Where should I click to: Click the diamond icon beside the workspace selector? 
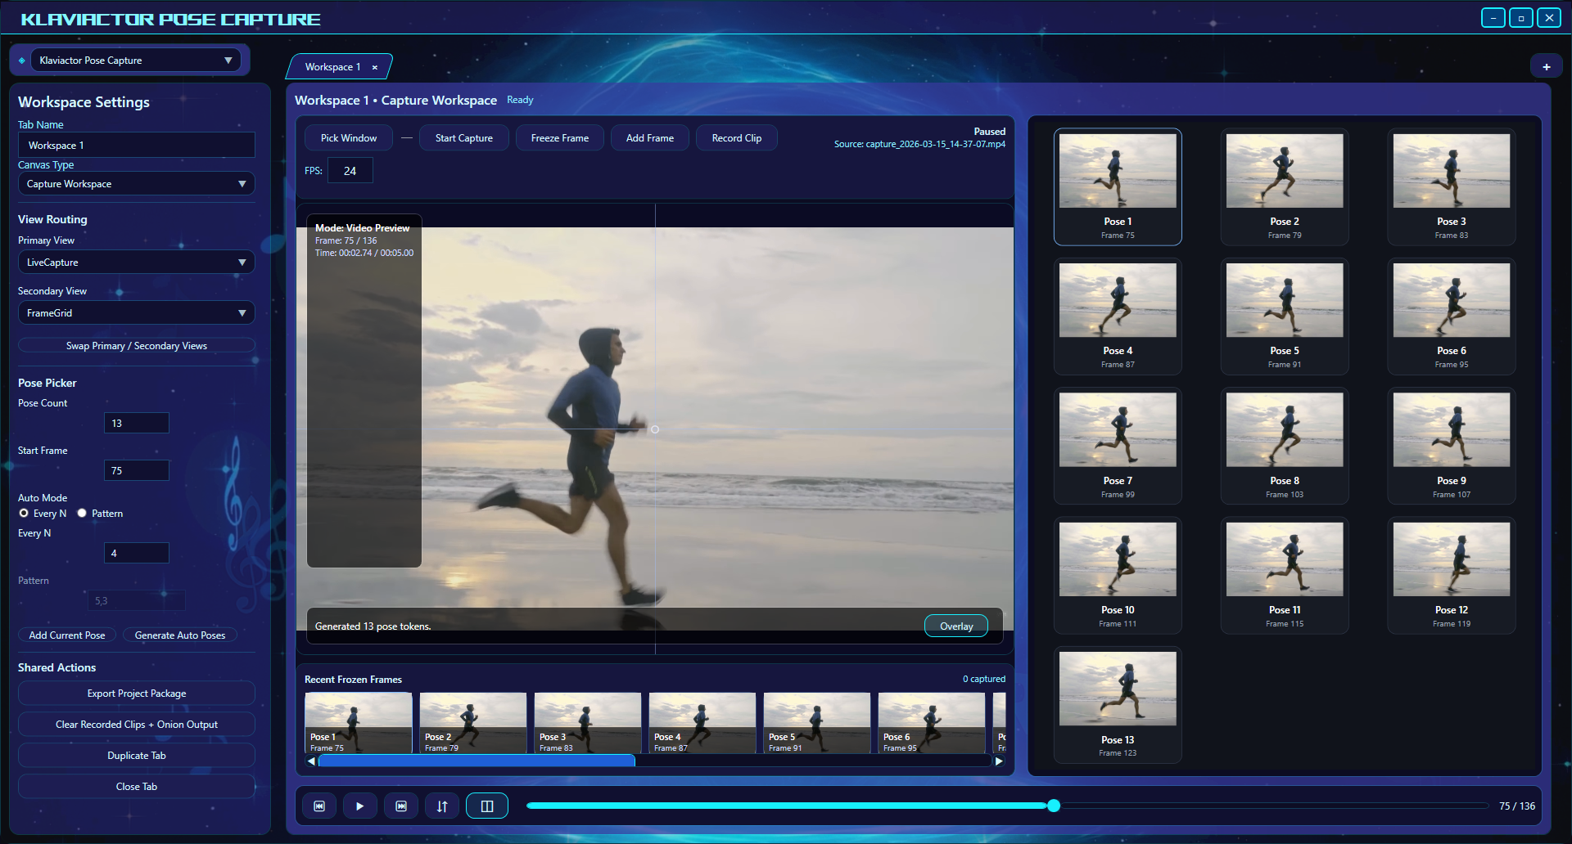coord(22,59)
